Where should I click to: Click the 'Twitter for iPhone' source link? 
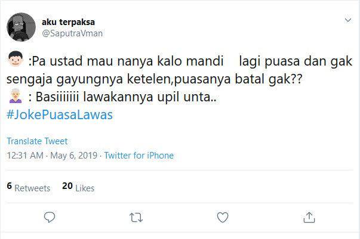[x=139, y=156]
